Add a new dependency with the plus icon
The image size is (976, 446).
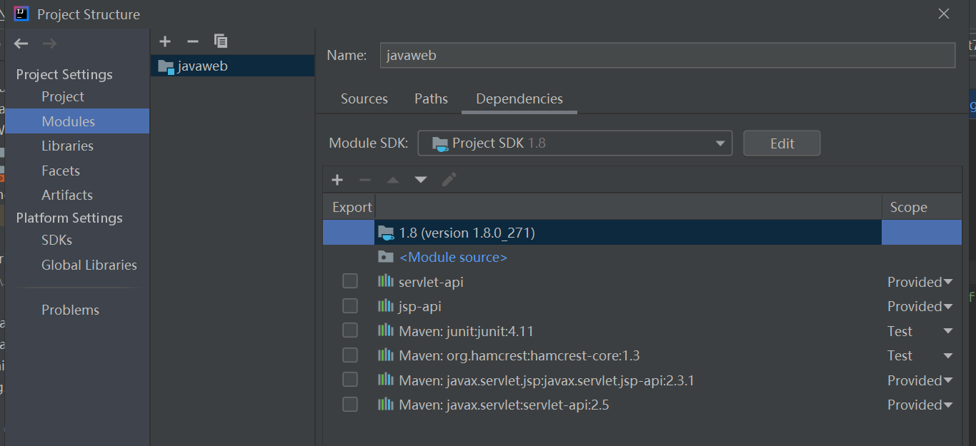point(337,179)
